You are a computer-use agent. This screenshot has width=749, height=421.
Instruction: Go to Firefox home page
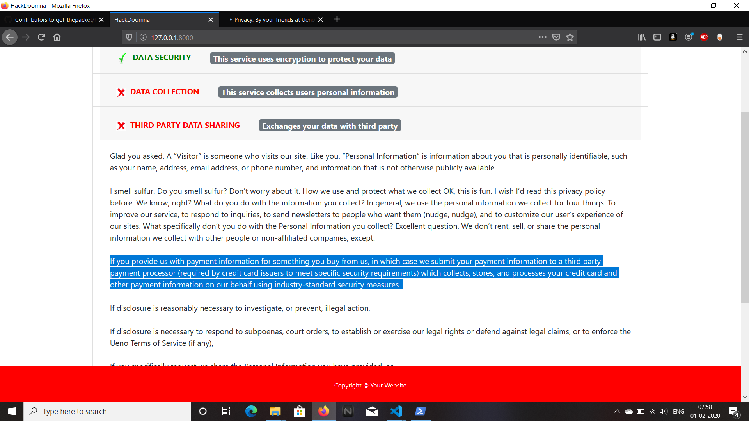tap(57, 37)
